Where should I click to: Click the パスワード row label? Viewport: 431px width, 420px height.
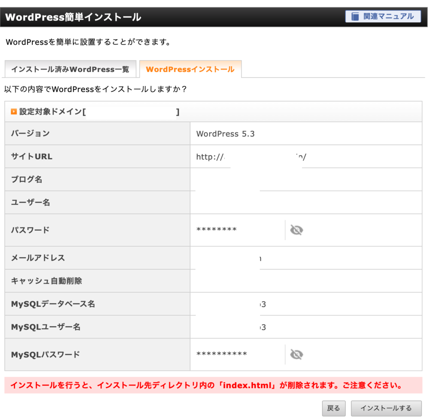(x=30, y=230)
